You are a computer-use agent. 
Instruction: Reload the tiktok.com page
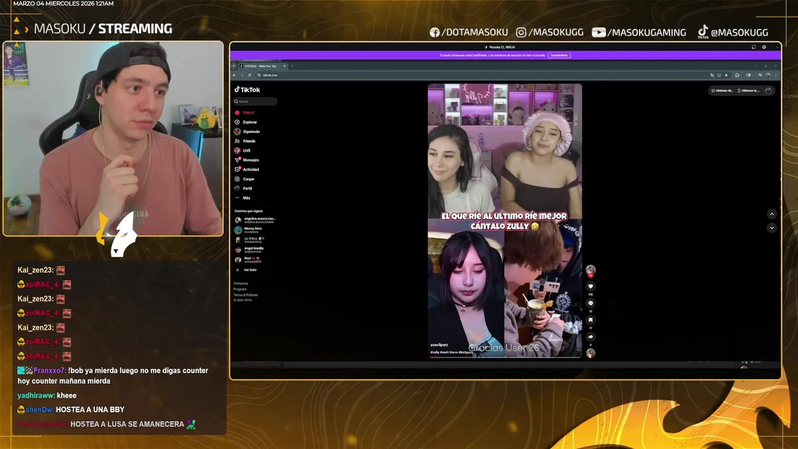tap(249, 75)
